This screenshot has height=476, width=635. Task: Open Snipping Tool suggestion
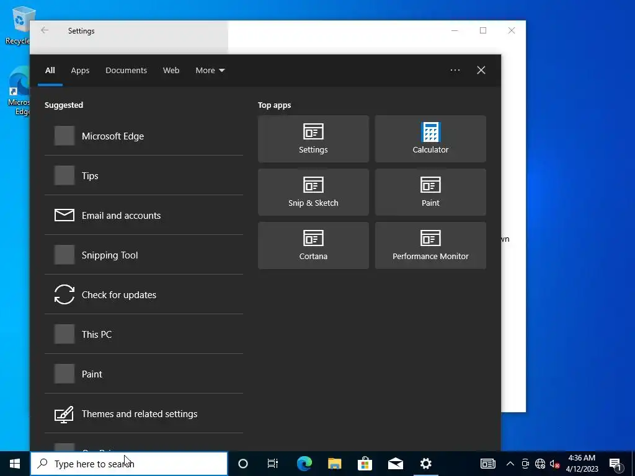click(144, 255)
